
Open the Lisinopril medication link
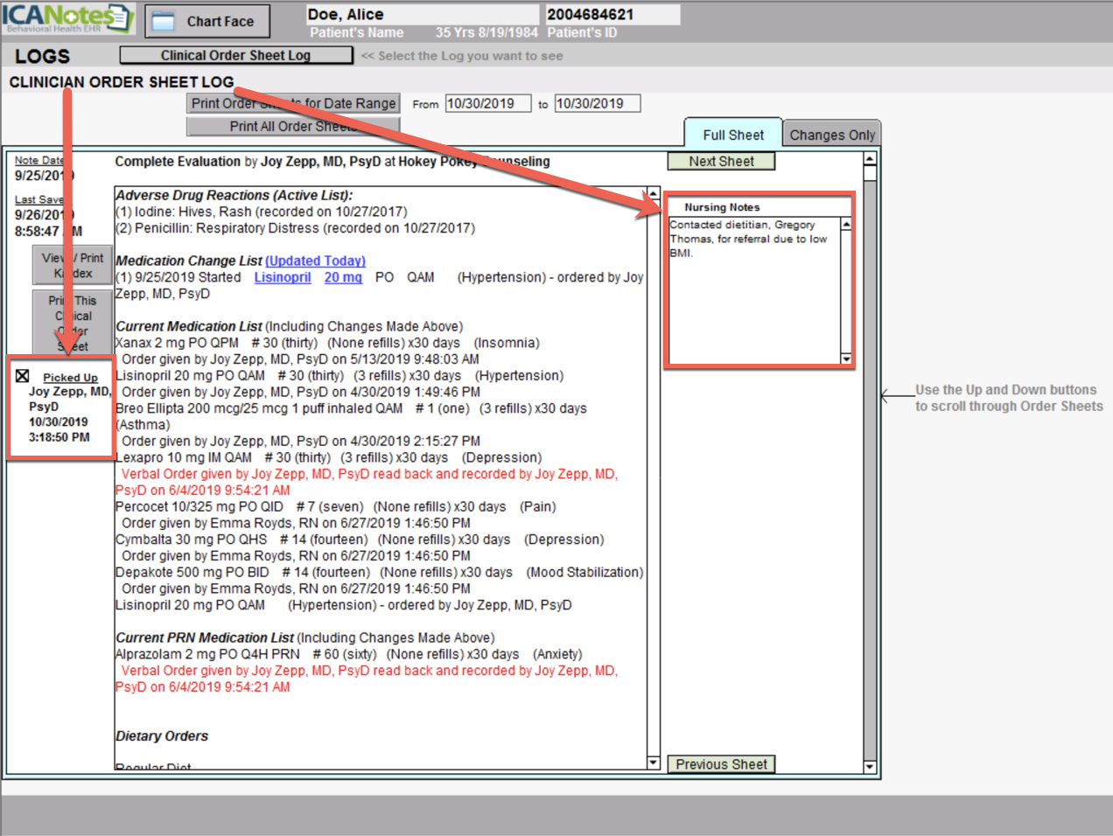[282, 277]
